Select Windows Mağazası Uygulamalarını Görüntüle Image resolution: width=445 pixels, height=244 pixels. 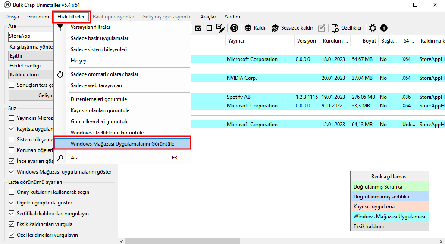coord(122,143)
